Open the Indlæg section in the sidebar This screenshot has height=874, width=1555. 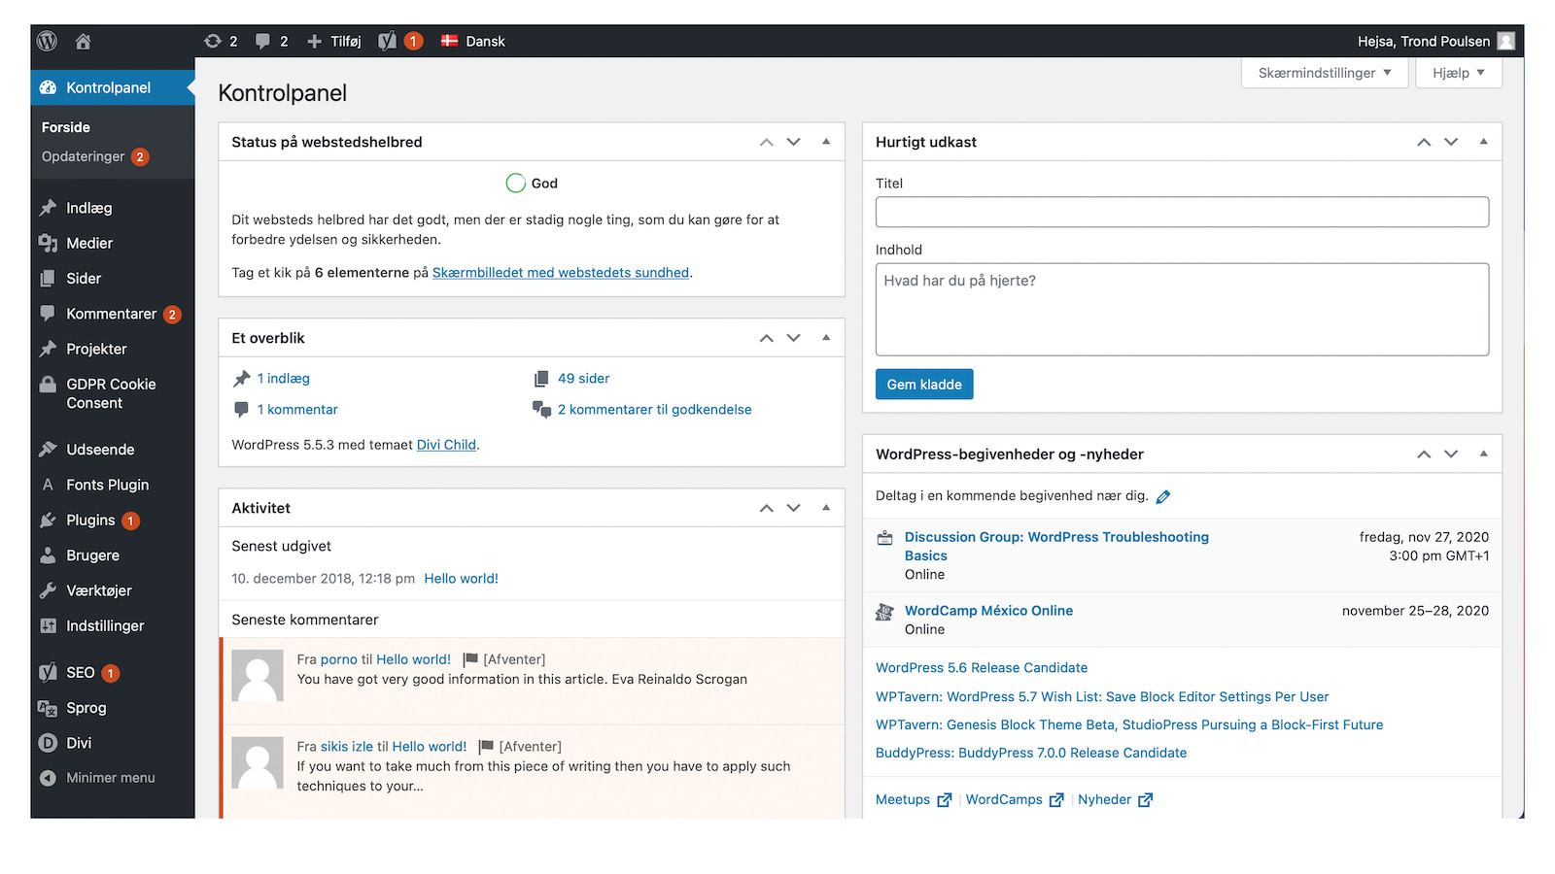click(x=87, y=207)
